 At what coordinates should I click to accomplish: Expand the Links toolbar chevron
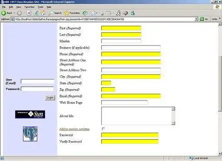tap(220, 19)
